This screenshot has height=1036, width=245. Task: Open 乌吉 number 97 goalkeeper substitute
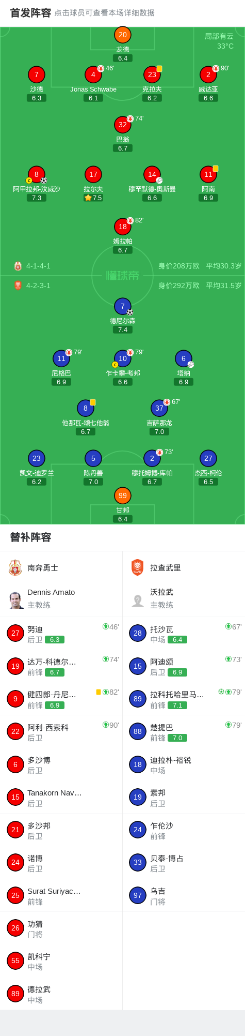pyautogui.click(x=184, y=895)
